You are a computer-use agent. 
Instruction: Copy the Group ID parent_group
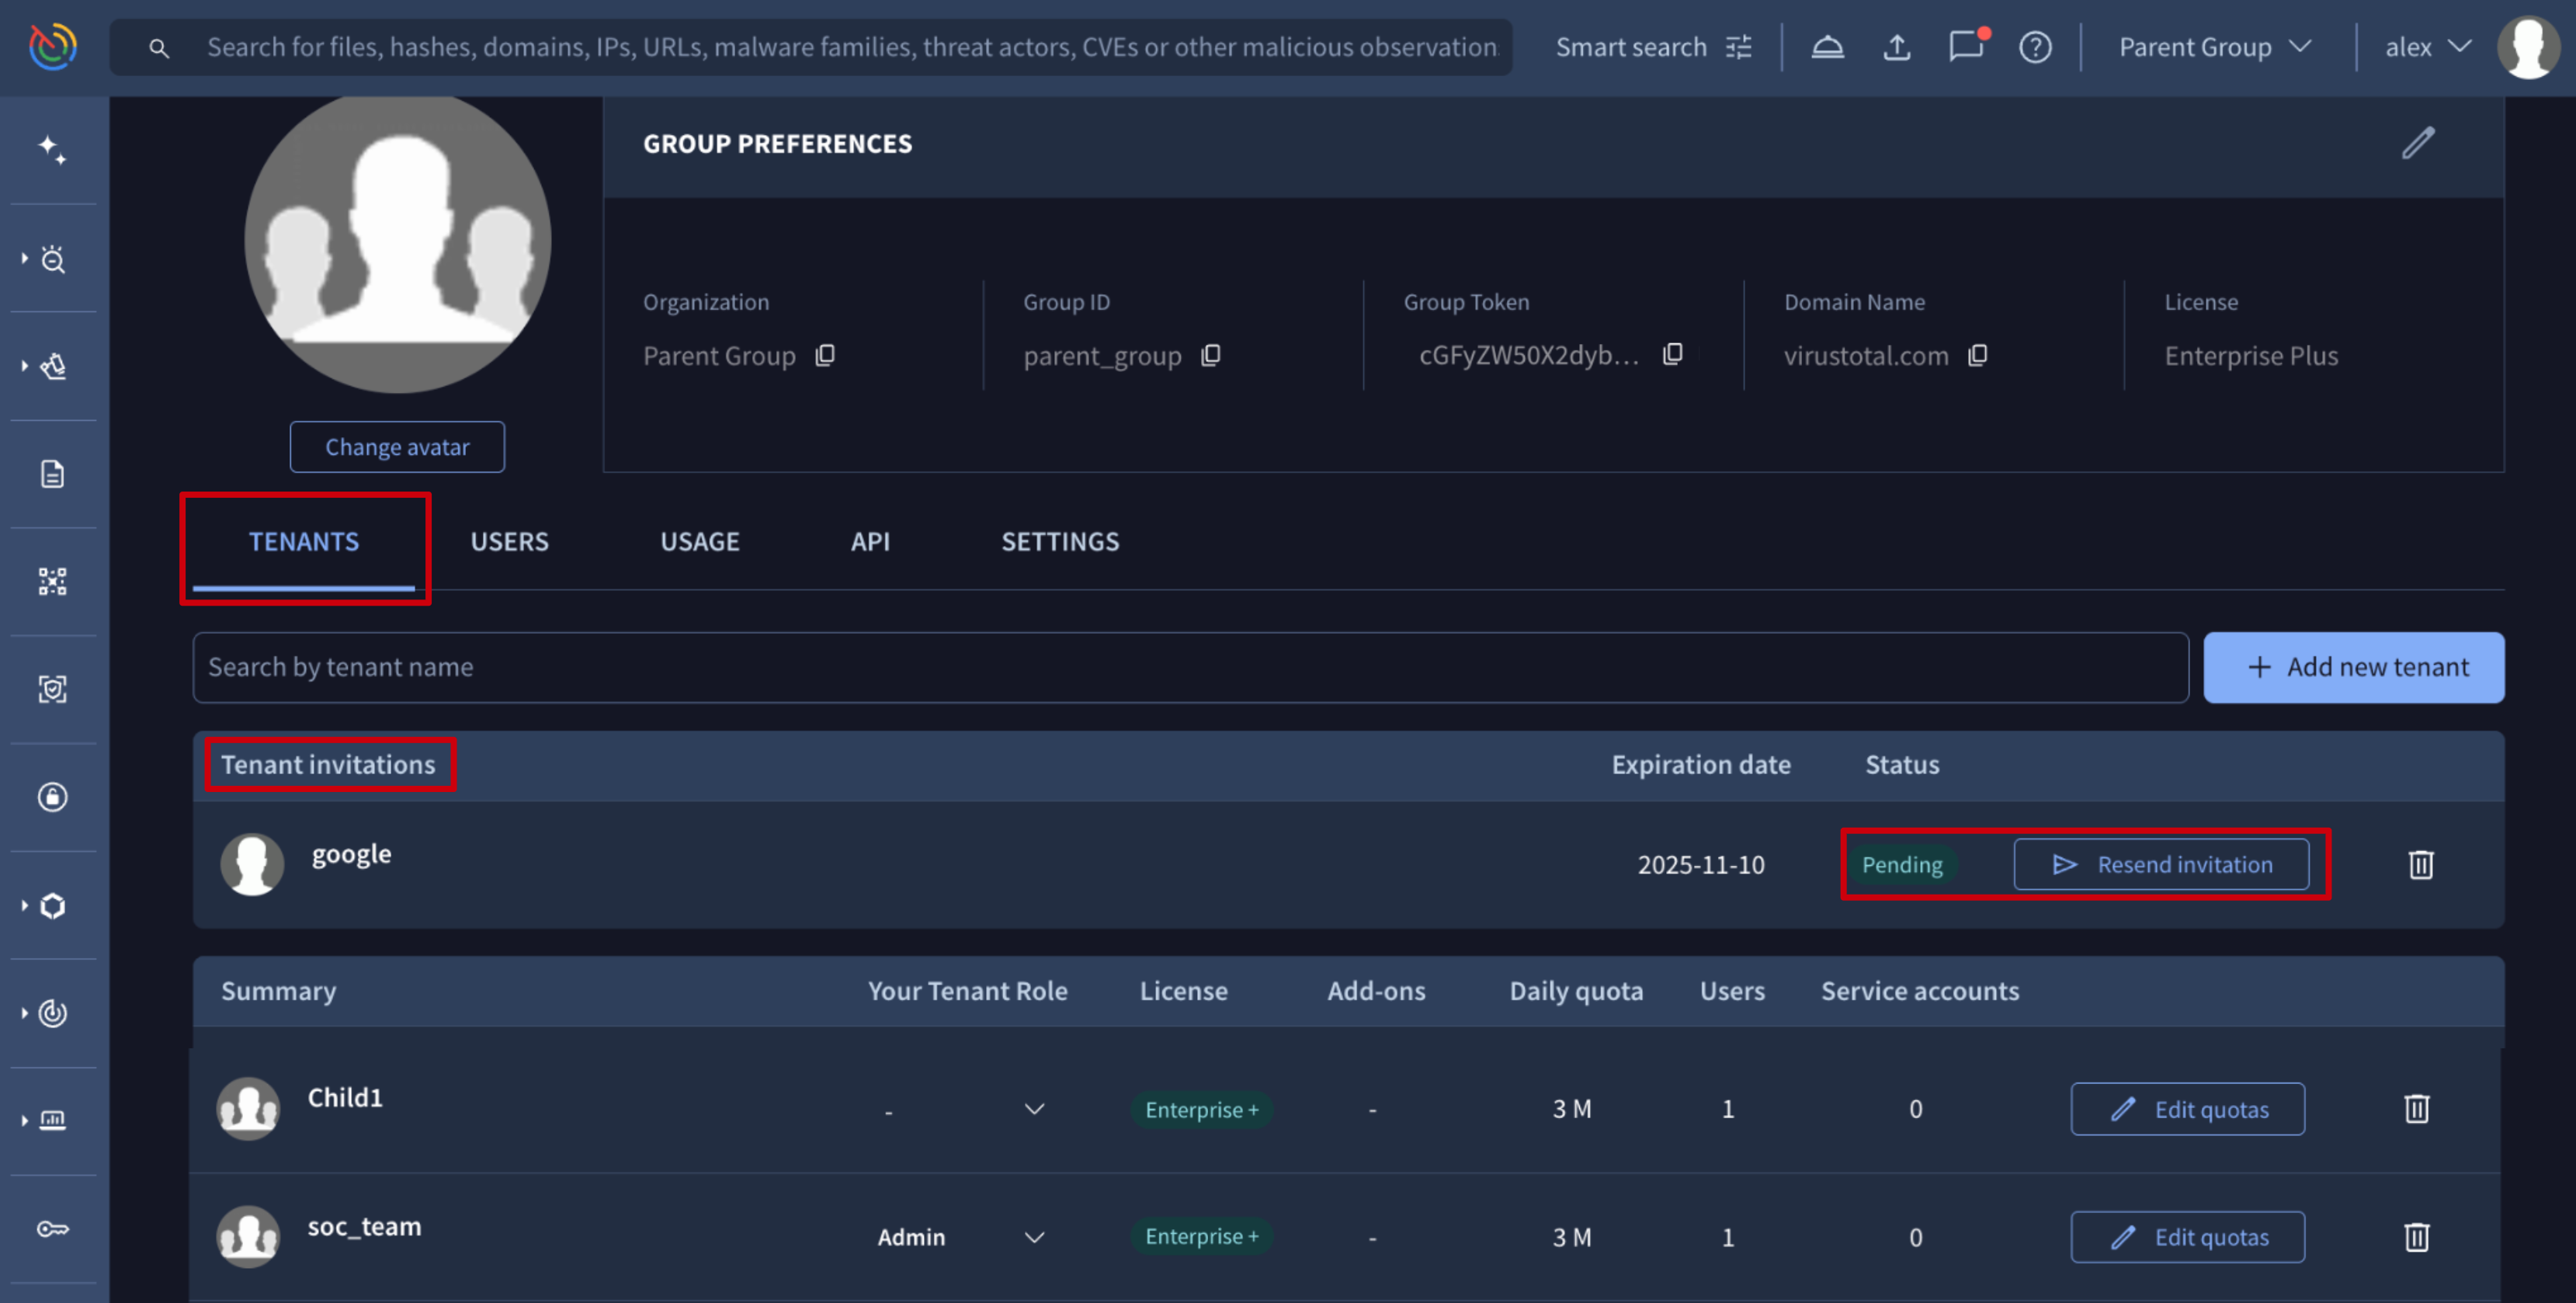pos(1210,355)
